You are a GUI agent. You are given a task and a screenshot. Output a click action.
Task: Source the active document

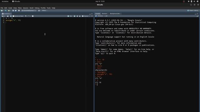point(85,16)
